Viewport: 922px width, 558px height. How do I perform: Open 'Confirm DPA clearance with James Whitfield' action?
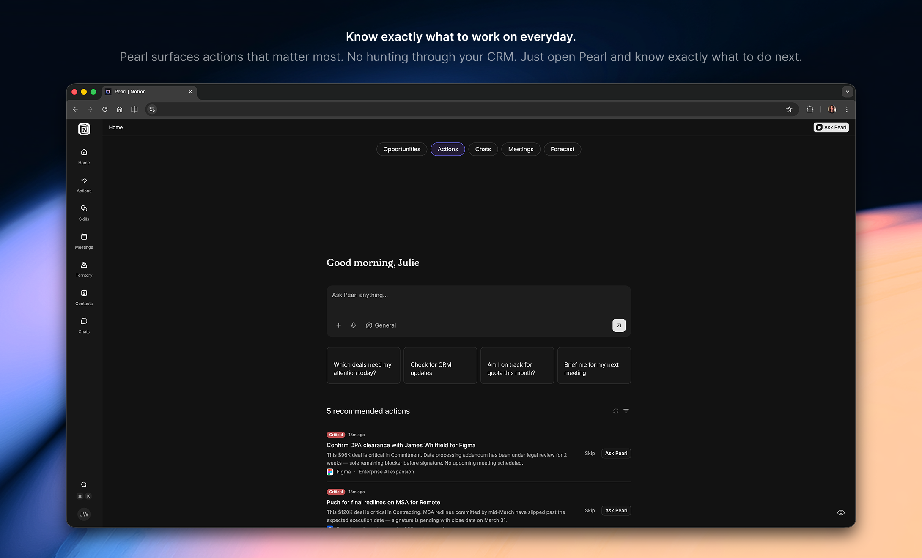(401, 445)
